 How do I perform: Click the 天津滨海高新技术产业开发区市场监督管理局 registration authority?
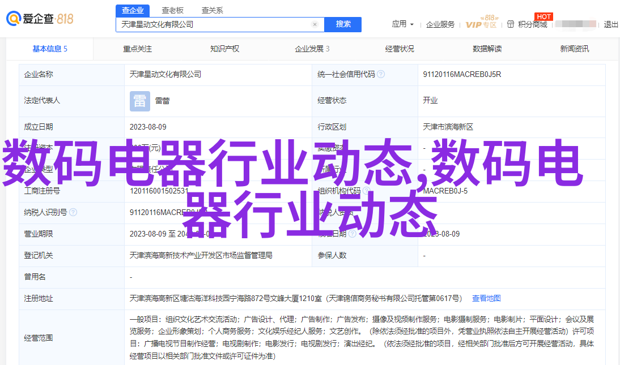pyautogui.click(x=201, y=255)
